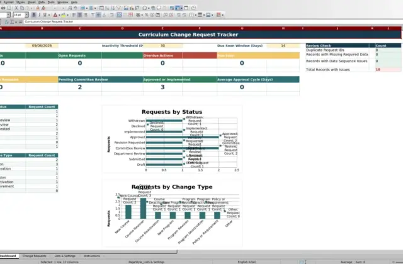
Task: Click the Formula equals sign icon
Action: coord(21,22)
